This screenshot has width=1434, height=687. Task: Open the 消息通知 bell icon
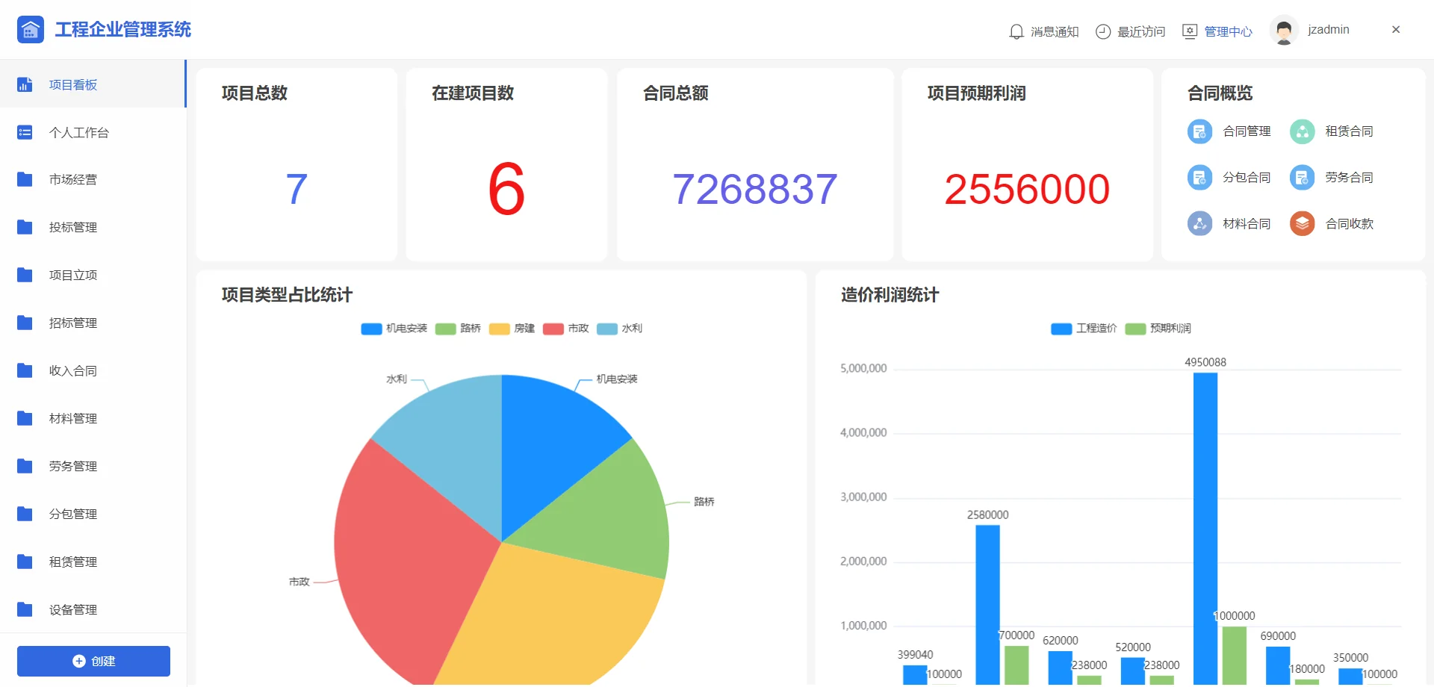(1016, 31)
